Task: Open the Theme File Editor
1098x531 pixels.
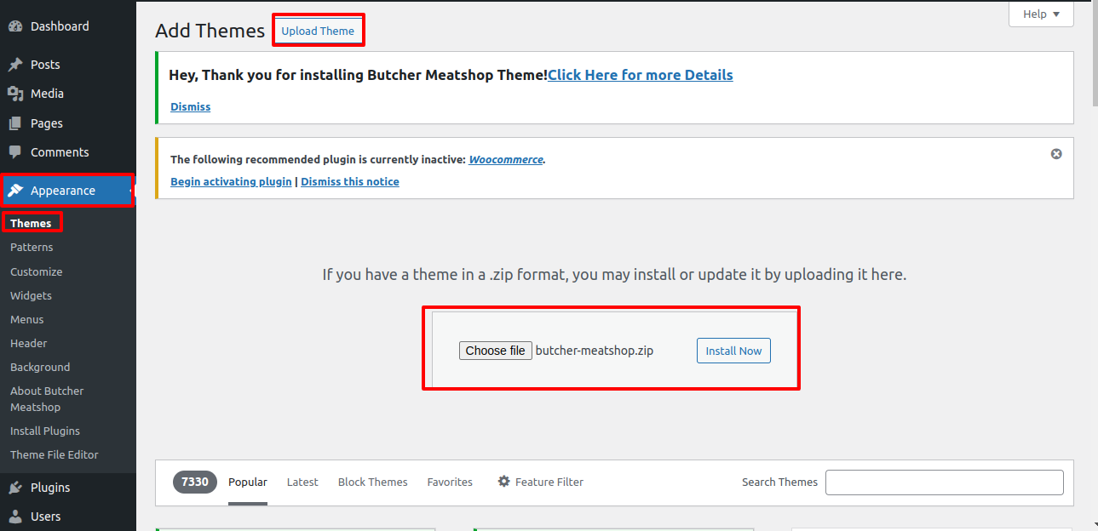Action: [55, 454]
